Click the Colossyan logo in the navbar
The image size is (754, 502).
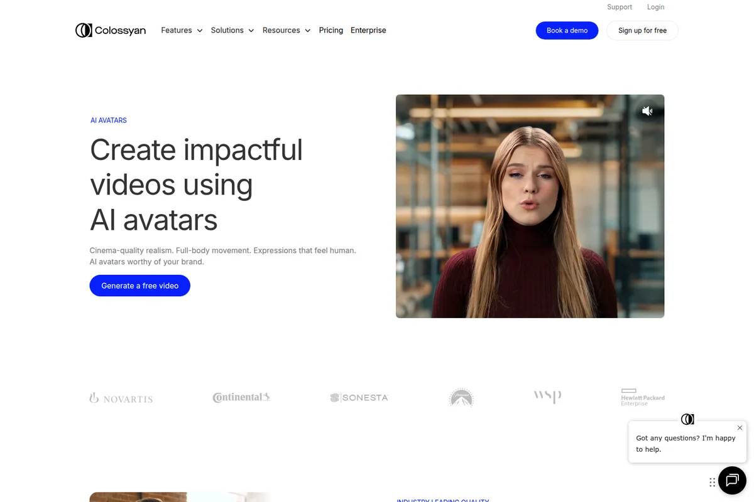pyautogui.click(x=111, y=29)
